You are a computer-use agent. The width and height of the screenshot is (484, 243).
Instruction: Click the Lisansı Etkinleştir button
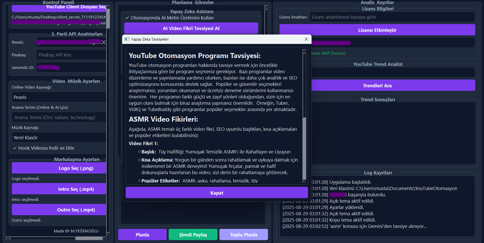point(377,30)
